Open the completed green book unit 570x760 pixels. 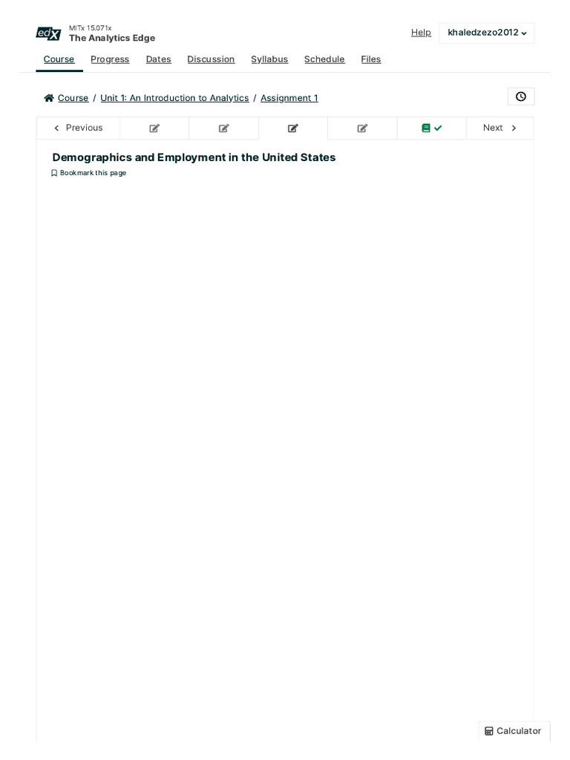click(x=431, y=128)
